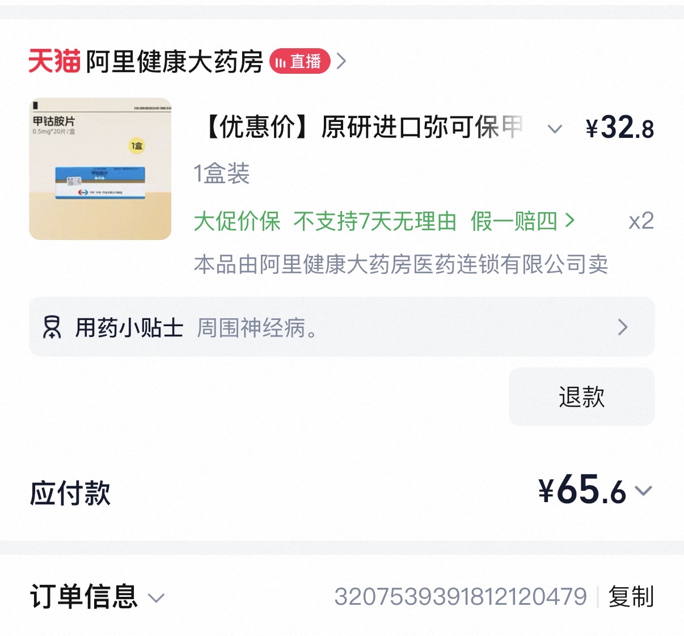Open the 【优惠价】原研进口弥可保 product title
This screenshot has width=684, height=636.
[362, 127]
